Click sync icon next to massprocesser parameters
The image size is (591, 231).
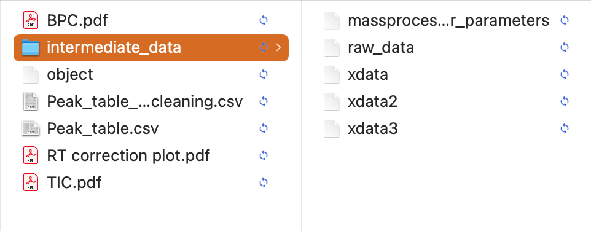pyautogui.click(x=564, y=20)
